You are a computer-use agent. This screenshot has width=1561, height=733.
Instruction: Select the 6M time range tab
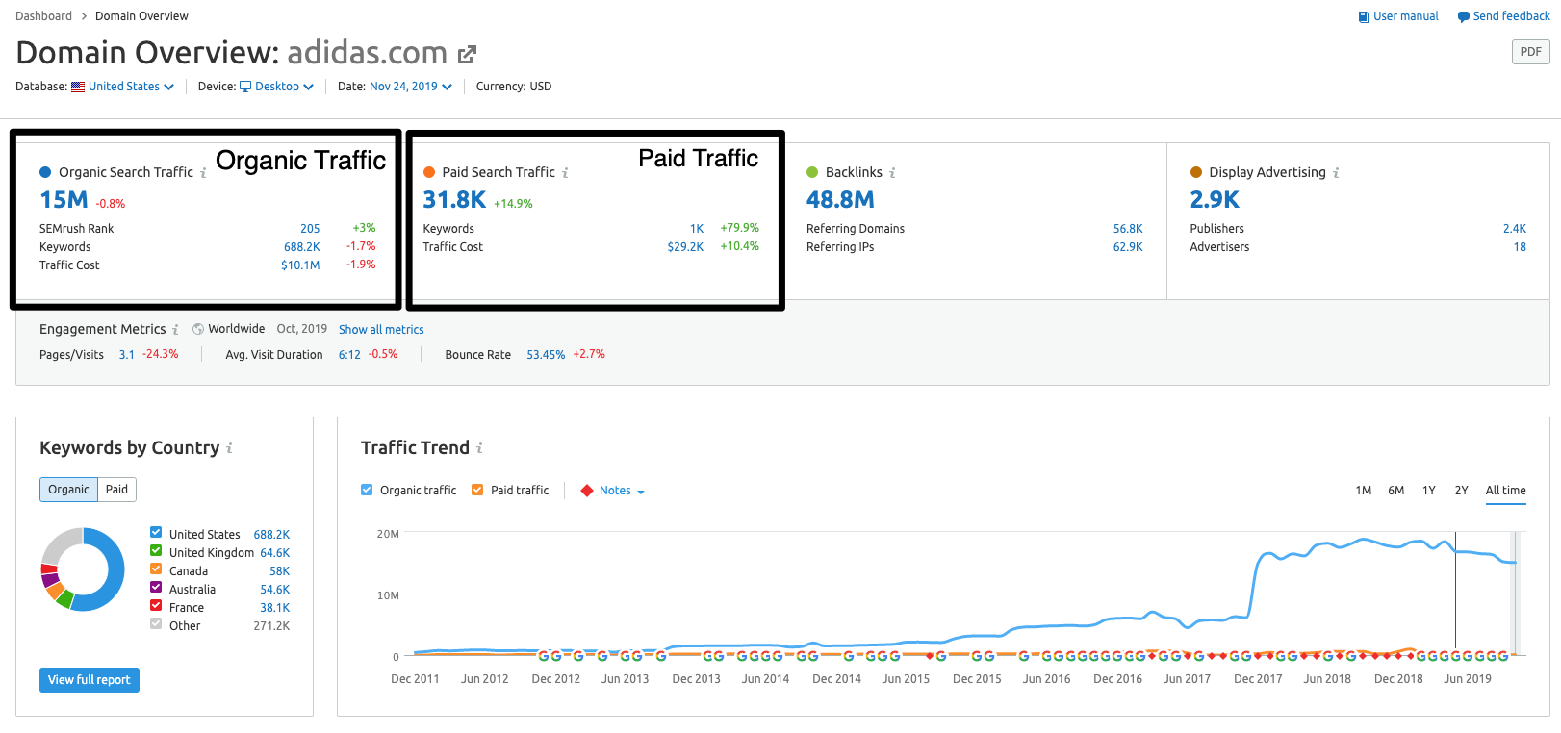coord(1395,491)
